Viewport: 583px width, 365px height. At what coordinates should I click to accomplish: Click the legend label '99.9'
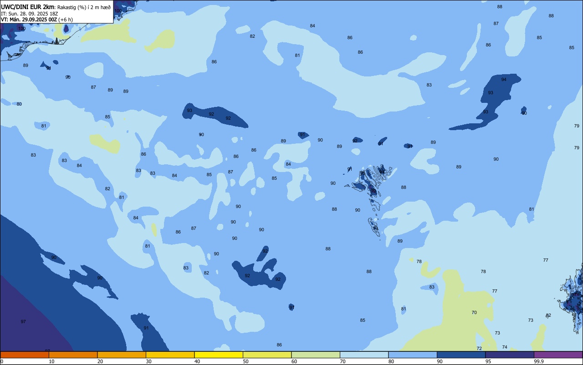pos(539,361)
